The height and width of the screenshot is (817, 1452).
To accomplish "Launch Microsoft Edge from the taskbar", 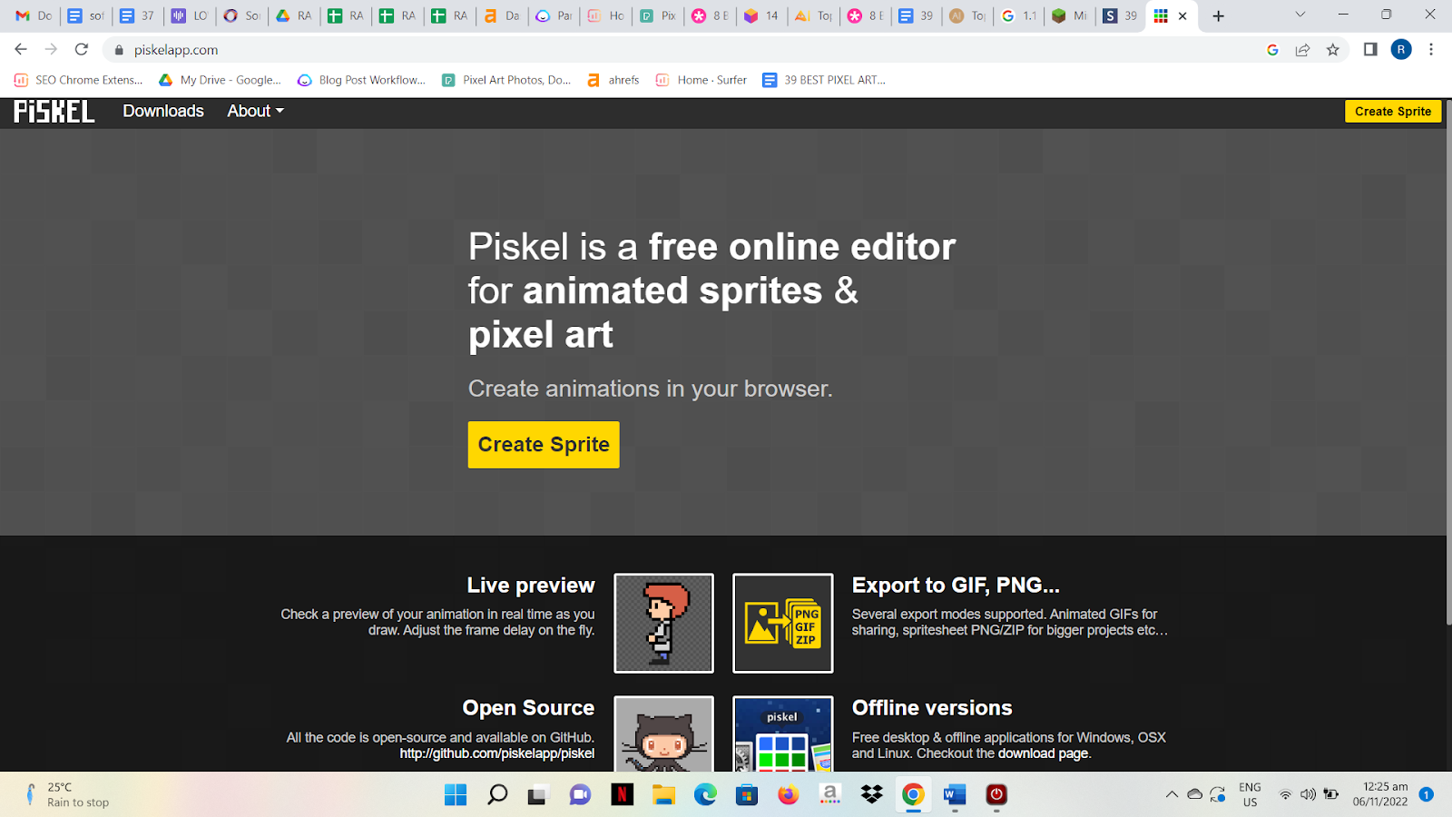I will [705, 795].
